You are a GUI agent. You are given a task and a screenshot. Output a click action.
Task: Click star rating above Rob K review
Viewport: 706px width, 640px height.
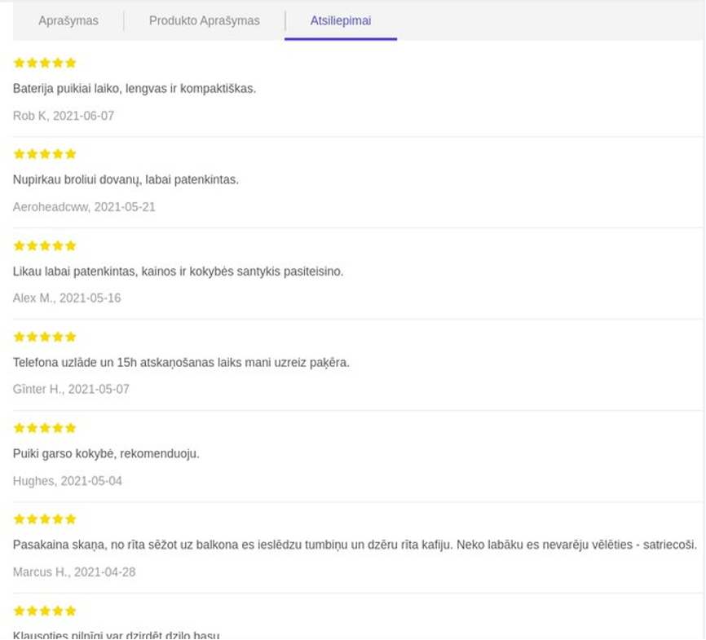pyautogui.click(x=45, y=63)
